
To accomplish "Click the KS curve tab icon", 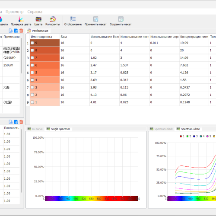I will pos(29,129).
